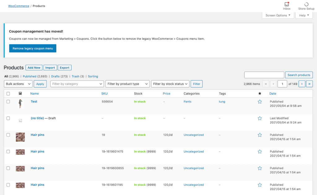317x195 pixels.
Task: Click the first-page double-left arrow
Action: click(266, 84)
